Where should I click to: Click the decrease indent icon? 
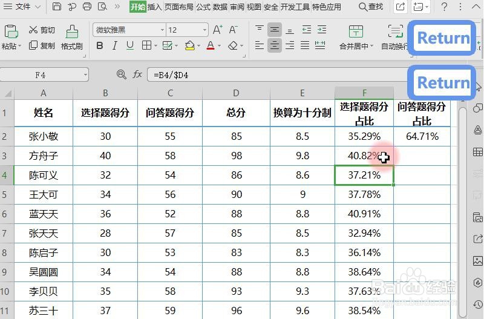[x=307, y=29]
